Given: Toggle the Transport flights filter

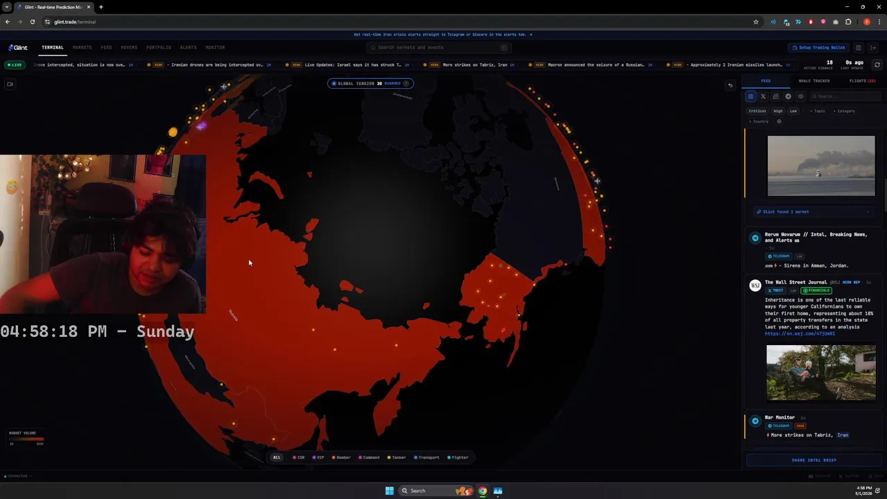Looking at the screenshot, I should pos(427,457).
